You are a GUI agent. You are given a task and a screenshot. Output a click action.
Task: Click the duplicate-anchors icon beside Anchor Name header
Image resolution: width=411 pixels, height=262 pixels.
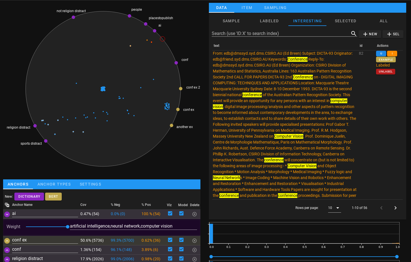pyautogui.click(x=6, y=205)
